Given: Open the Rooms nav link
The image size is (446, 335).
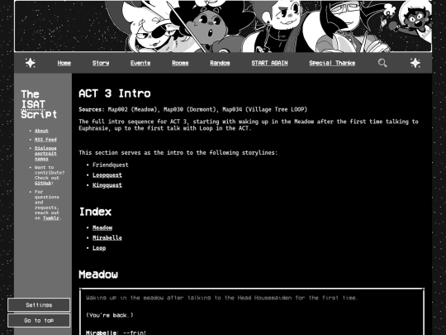Looking at the screenshot, I should 180,63.
